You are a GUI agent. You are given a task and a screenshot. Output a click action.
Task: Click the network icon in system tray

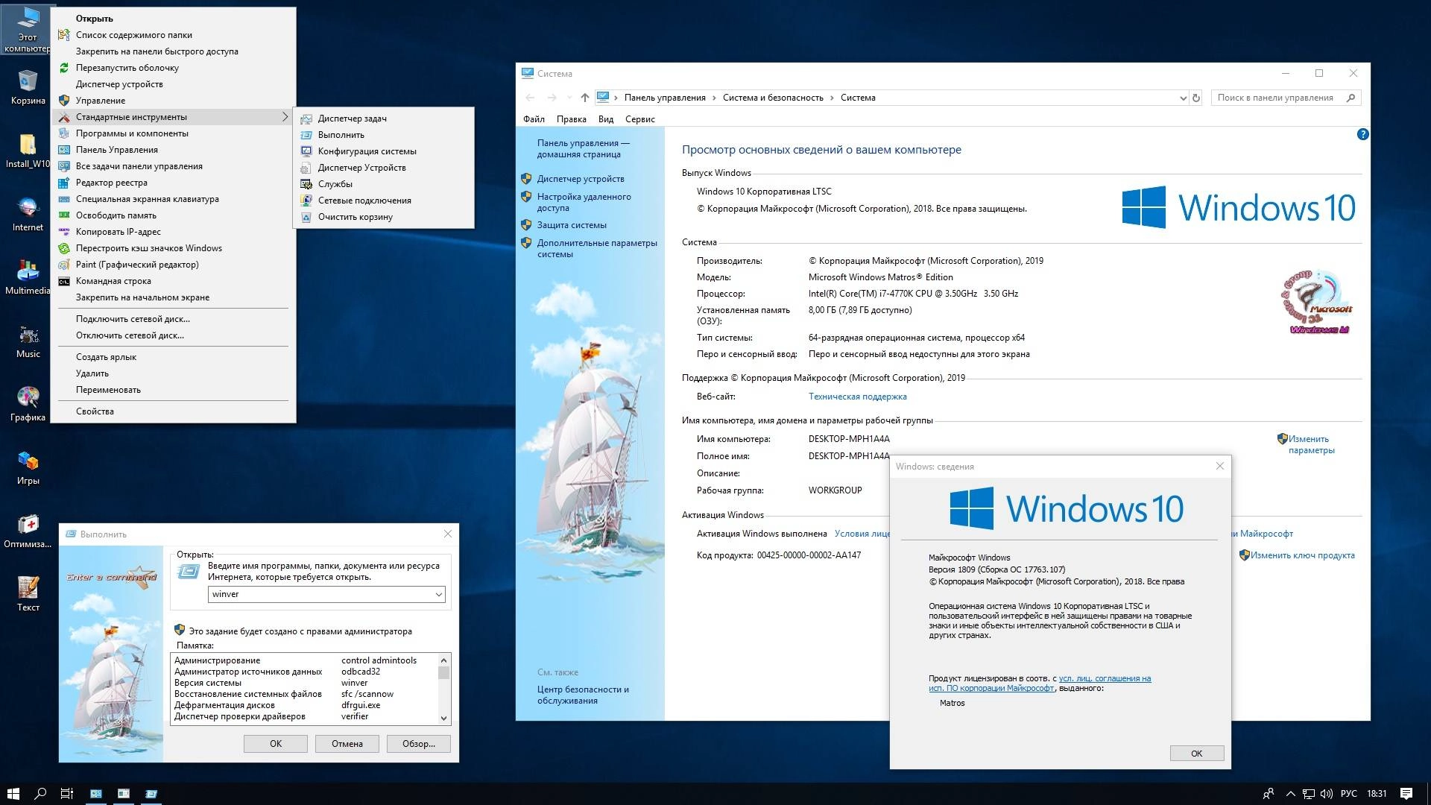(x=1309, y=794)
